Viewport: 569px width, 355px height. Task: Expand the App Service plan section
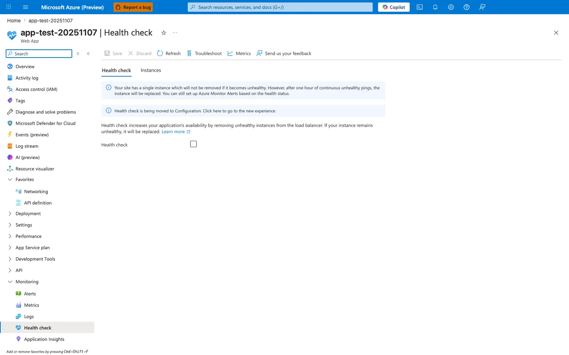(x=10, y=248)
